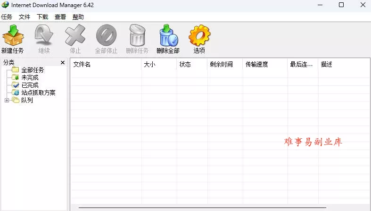Click the IDM app icon in title bar
This screenshot has width=371, height=211.
click(5, 5)
